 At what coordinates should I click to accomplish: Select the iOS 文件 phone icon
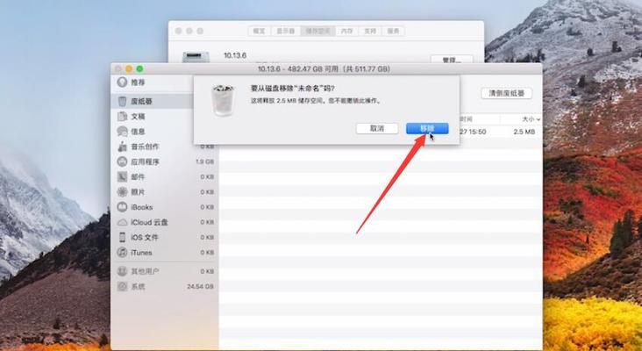coord(122,238)
